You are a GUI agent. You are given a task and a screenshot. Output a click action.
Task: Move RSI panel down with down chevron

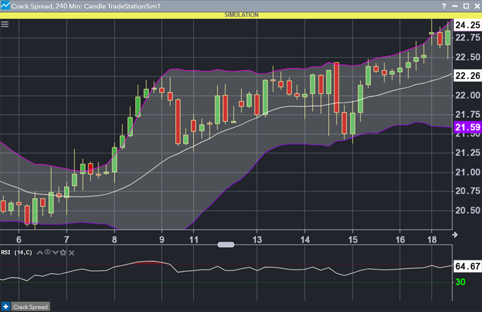click(55, 253)
